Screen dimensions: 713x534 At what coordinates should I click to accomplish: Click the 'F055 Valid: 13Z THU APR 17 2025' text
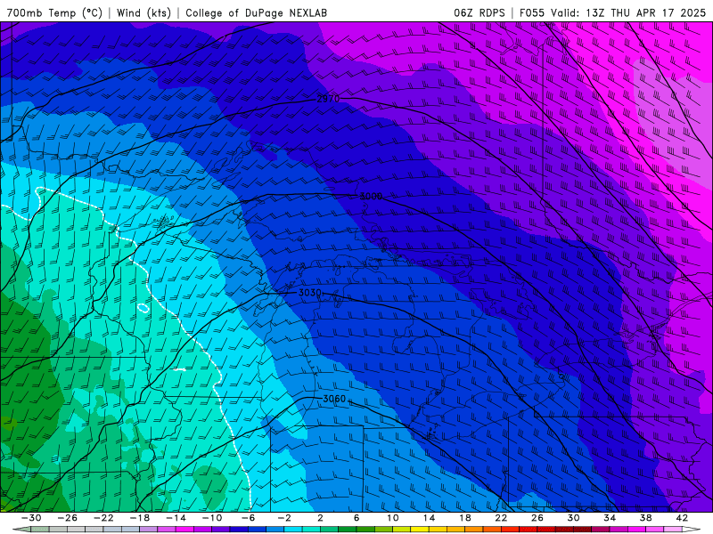click(x=612, y=12)
